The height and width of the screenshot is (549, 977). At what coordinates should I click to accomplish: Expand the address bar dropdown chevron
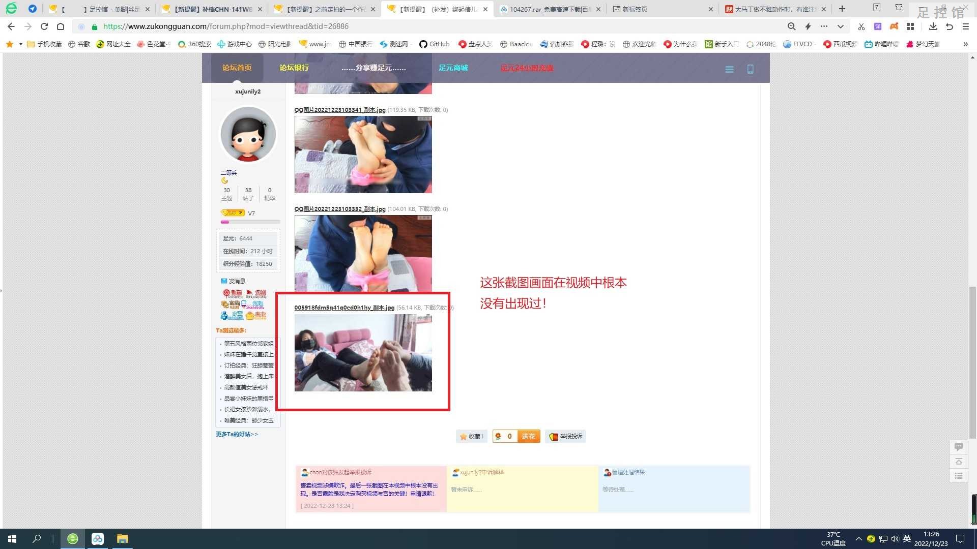(840, 26)
